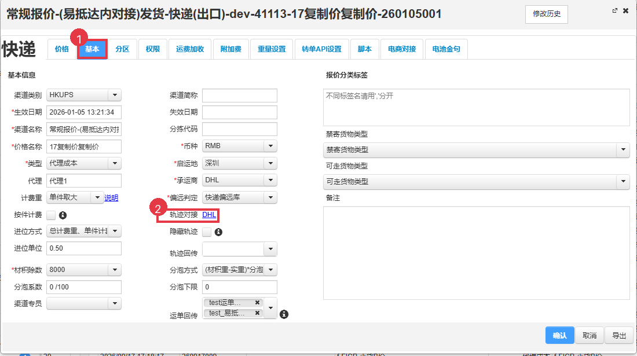
Task: Click the 确认 button
Action: [559, 335]
